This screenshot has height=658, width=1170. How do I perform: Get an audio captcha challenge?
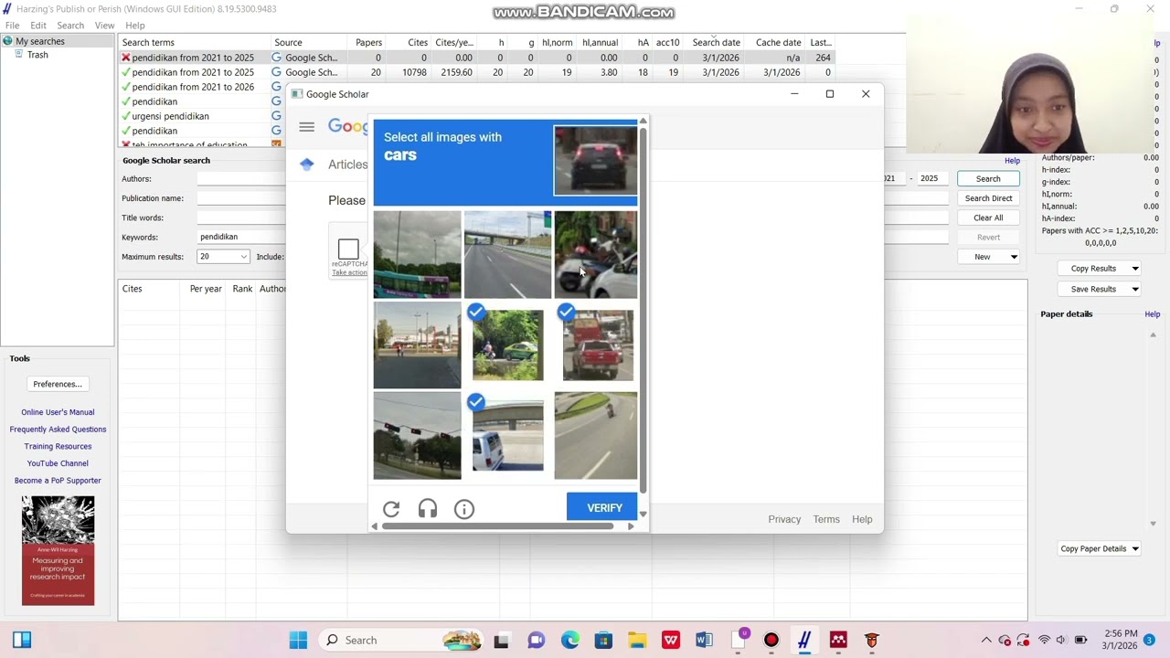pos(428,509)
